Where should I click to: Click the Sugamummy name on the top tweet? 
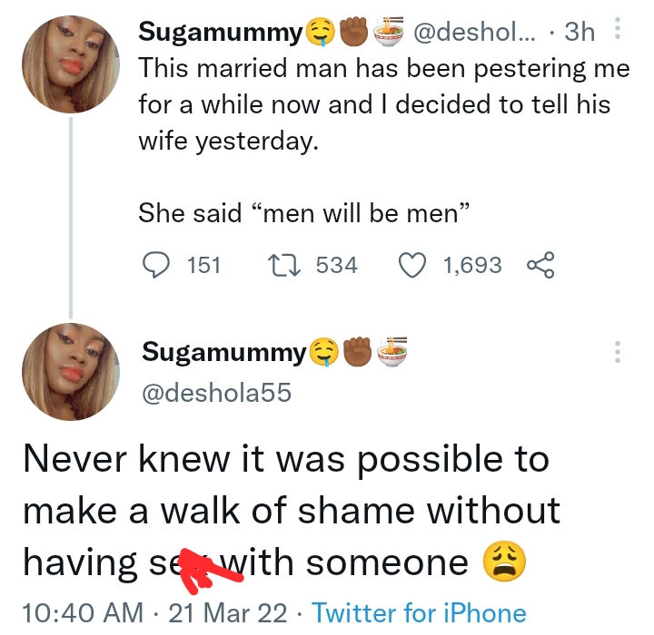(219, 34)
